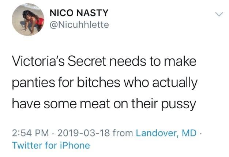Click the first line of tweet text
Image resolution: width=229 pixels, height=157 pixels.
pos(104,61)
